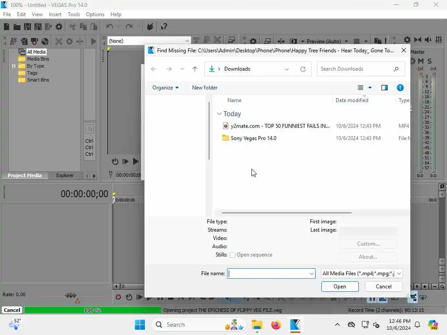Check the Open sequence checkbox
Image resolution: width=447 pixels, height=335 pixels.
pos(232,255)
